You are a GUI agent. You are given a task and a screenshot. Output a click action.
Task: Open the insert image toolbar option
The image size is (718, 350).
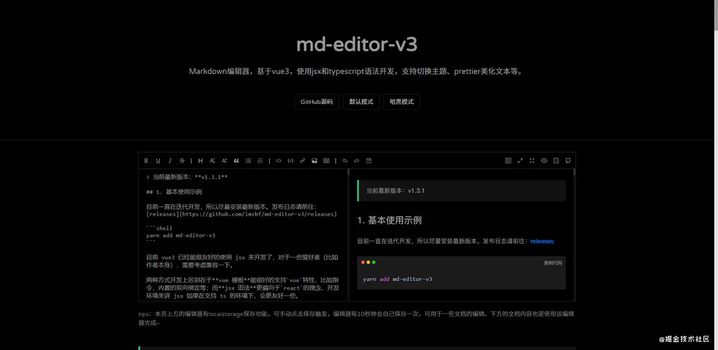[315, 161]
